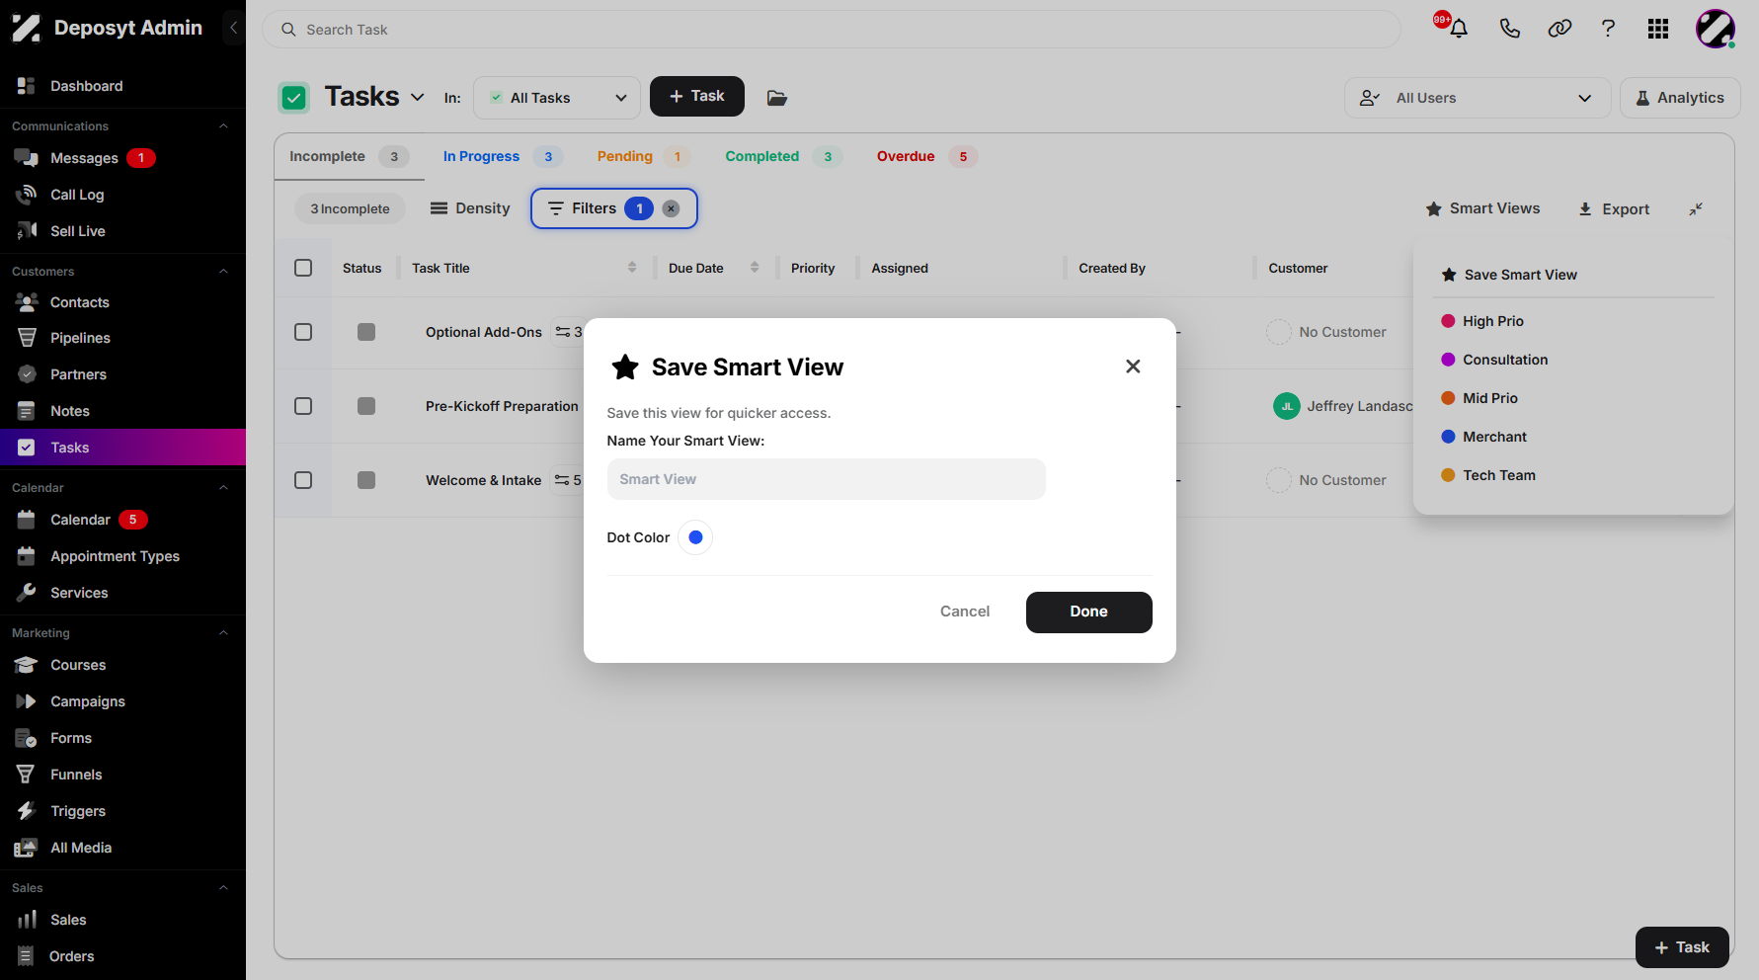Image resolution: width=1759 pixels, height=980 pixels.
Task: Sort by the Task Title column arrows
Action: [632, 268]
